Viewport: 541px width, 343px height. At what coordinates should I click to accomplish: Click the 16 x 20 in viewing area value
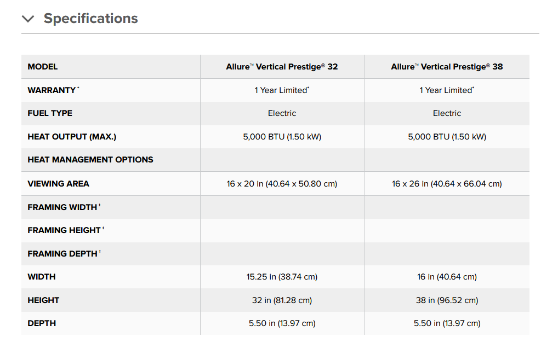coord(282,184)
